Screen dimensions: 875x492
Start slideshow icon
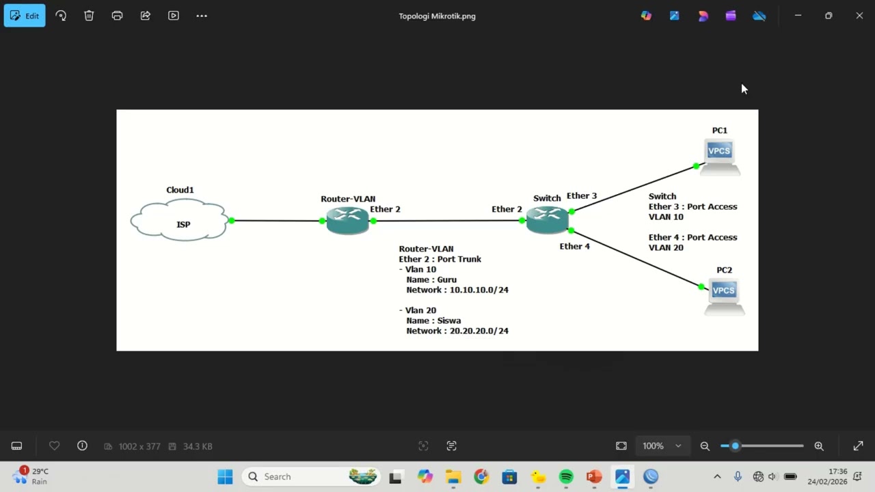(x=174, y=16)
